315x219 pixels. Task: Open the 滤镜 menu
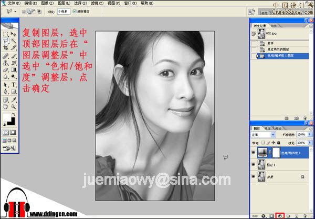97,3
